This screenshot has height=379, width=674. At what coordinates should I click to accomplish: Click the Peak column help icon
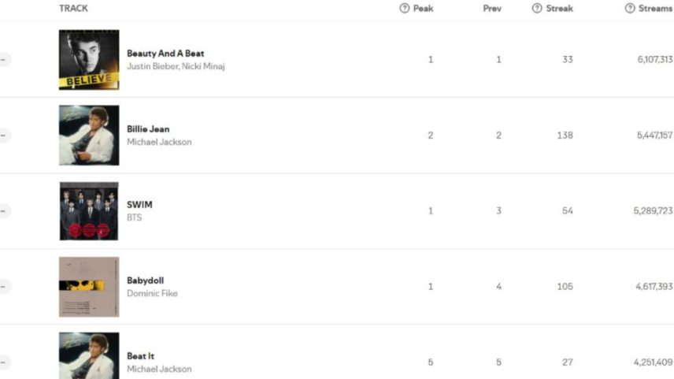404,8
